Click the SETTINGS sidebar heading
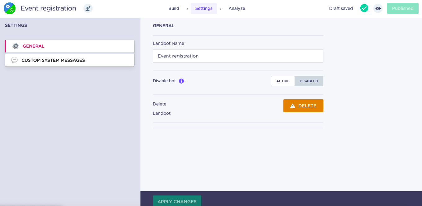This screenshot has width=422, height=206. click(x=16, y=25)
